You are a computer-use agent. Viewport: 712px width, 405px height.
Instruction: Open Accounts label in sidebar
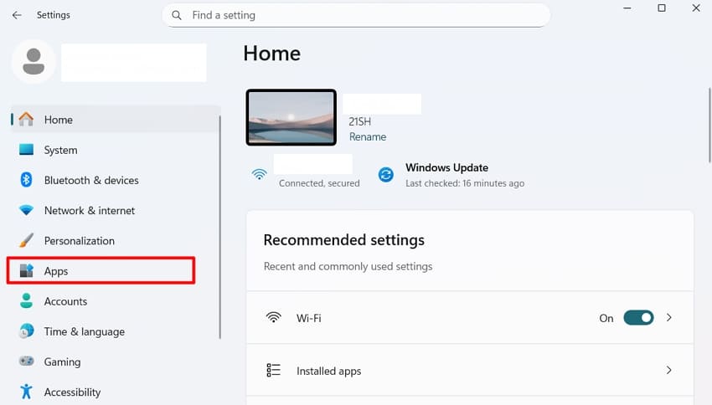65,301
